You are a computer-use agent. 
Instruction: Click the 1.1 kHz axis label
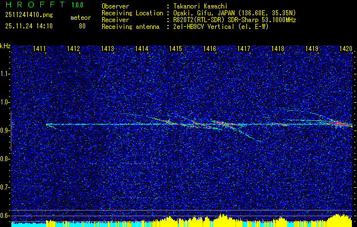pos(5,74)
